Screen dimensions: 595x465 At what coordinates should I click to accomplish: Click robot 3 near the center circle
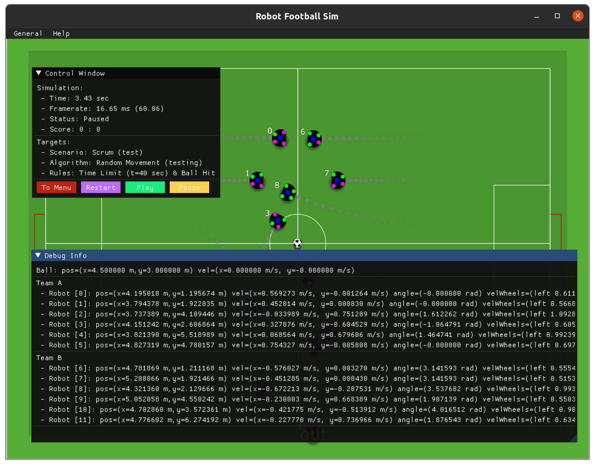click(x=278, y=221)
